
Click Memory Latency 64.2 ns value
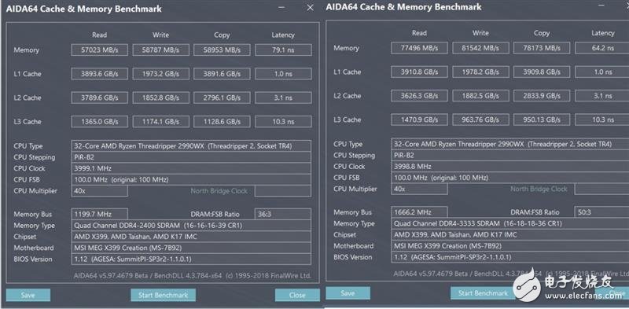pyautogui.click(x=601, y=48)
